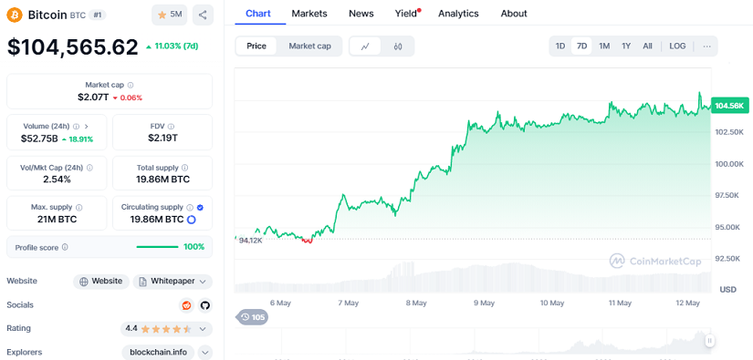Open Market cap info icon
This screenshot has width=753, height=360.
tap(131, 85)
